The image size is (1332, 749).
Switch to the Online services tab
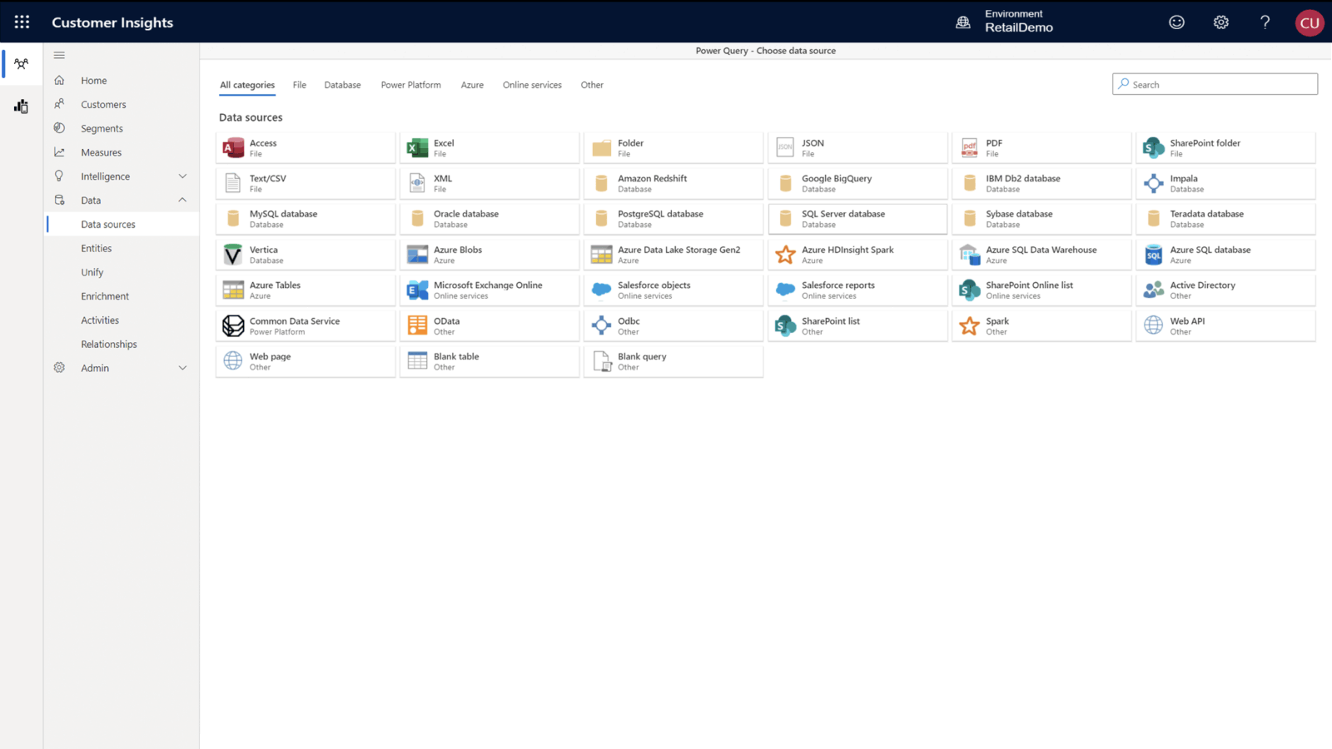coord(532,85)
